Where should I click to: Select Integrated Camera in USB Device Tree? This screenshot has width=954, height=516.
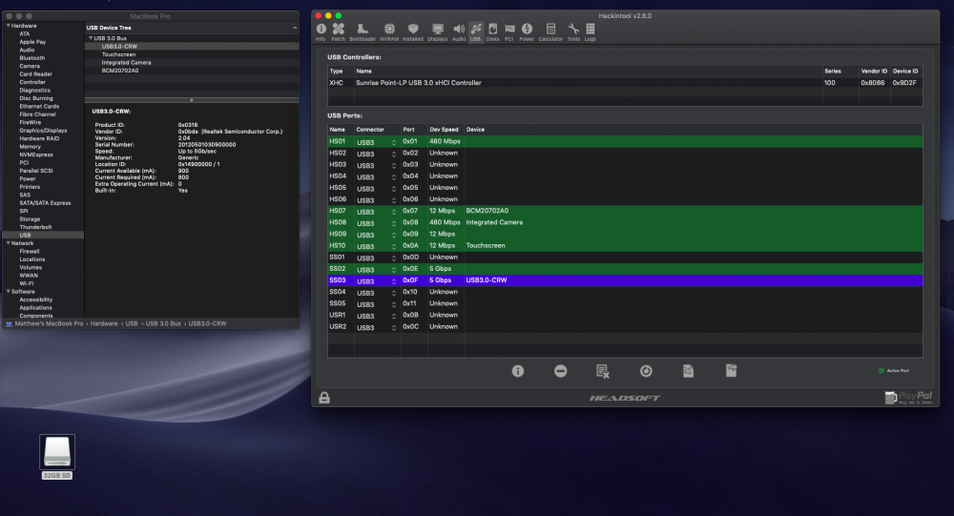coord(127,62)
